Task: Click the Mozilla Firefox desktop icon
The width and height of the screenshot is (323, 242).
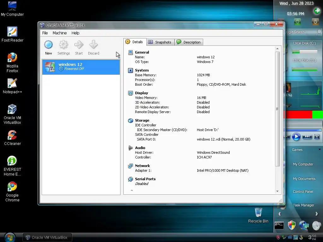Action: point(12,63)
